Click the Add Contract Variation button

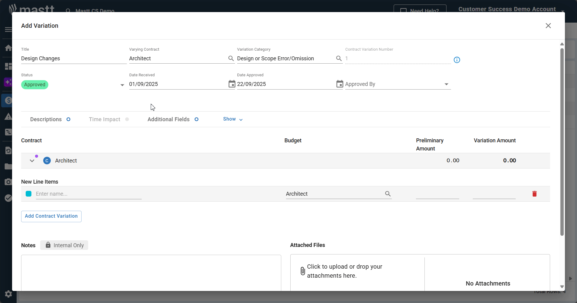[x=51, y=216]
